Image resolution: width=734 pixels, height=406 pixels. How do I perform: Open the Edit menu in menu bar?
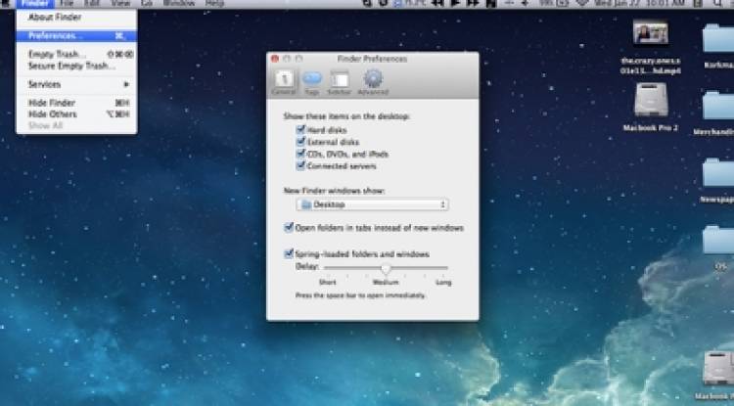coord(92,3)
